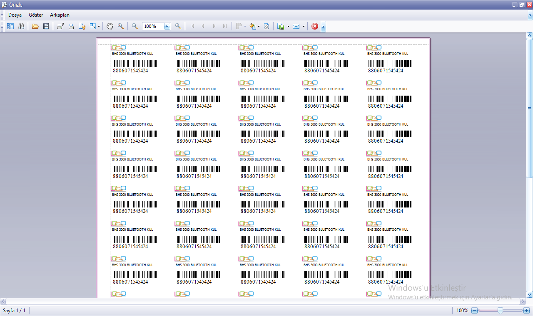
Task: Expand the zoom percentage dropdown arrow
Action: pyautogui.click(x=167, y=26)
